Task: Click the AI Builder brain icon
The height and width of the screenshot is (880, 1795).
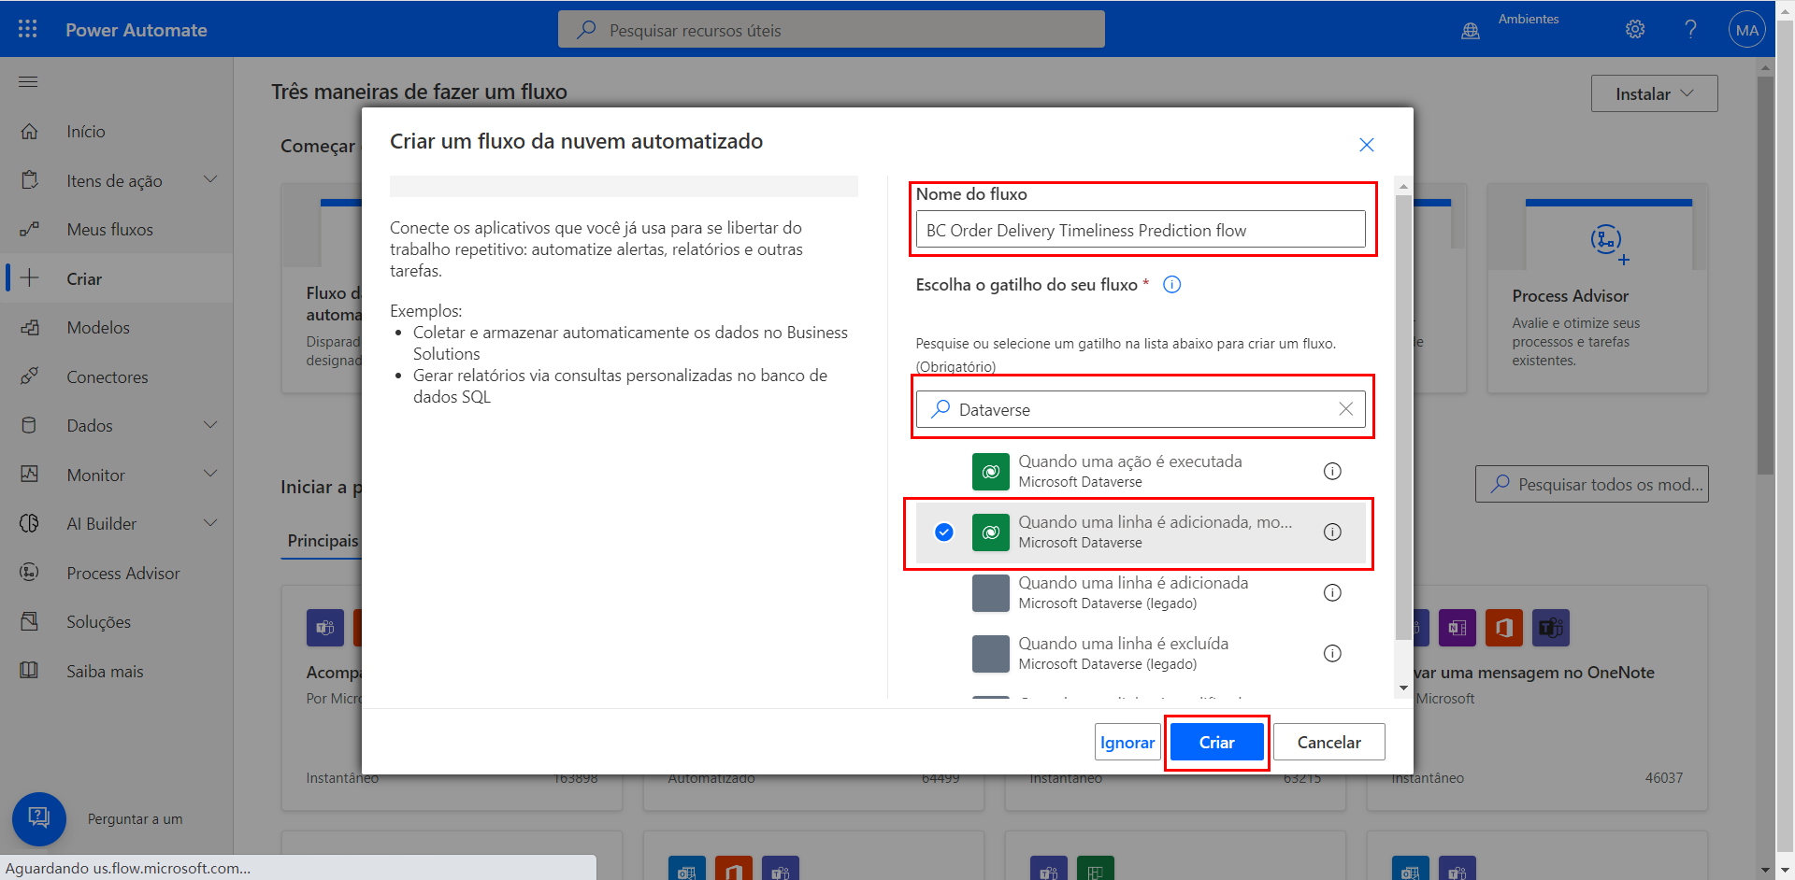Action: pyautogui.click(x=30, y=523)
